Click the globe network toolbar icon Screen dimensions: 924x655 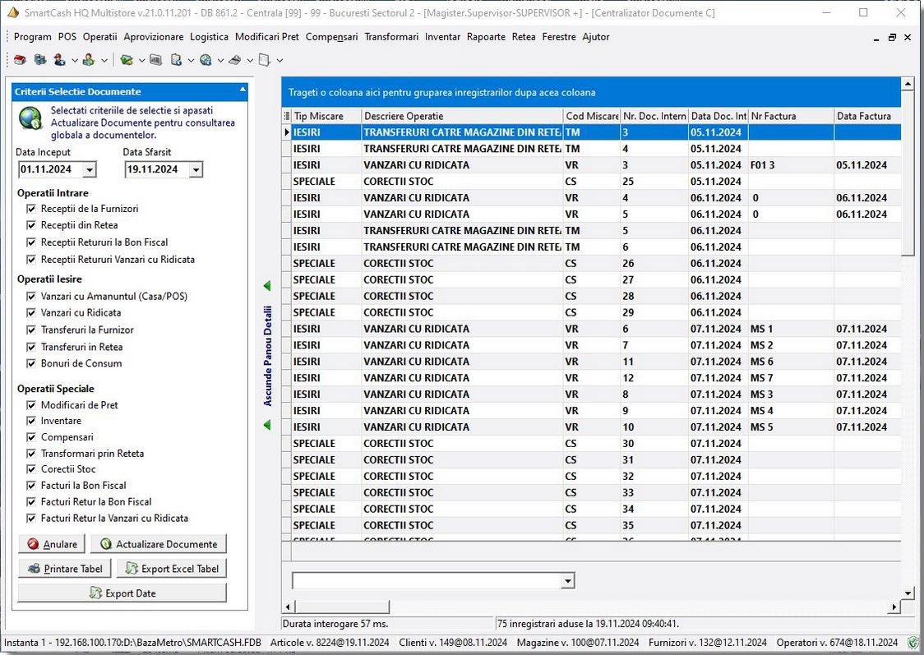(205, 60)
